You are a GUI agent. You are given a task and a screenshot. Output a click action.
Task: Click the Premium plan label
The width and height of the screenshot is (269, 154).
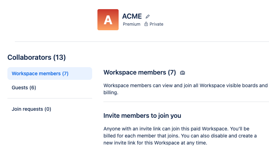coord(131,24)
